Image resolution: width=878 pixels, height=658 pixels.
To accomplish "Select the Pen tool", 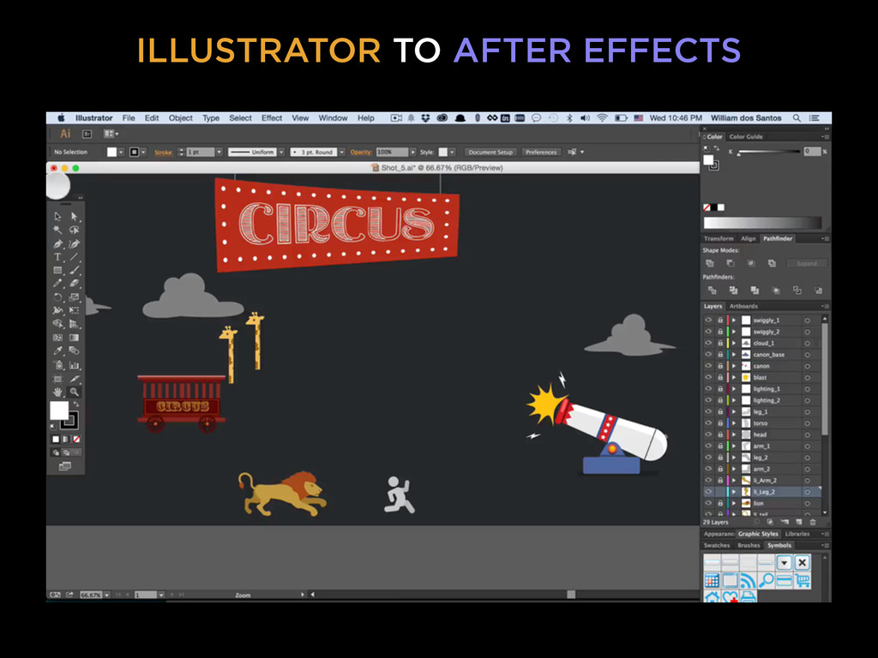I will 57,244.
